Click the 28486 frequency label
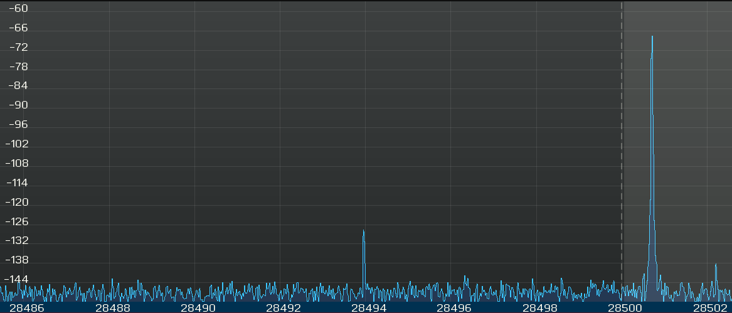This screenshot has width=732, height=313. (x=26, y=308)
